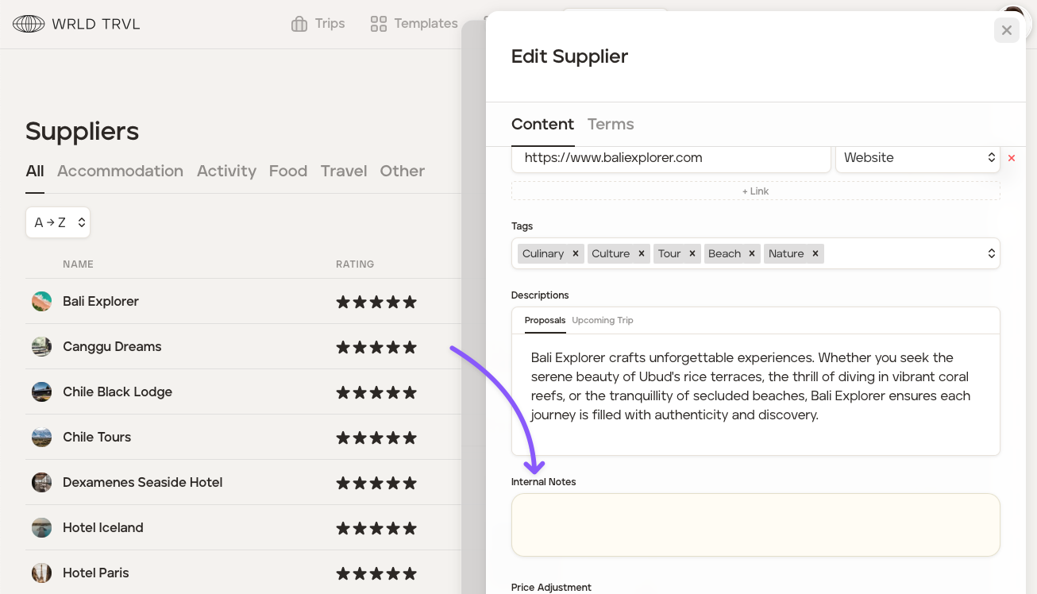Click the + Link button
Image resolution: width=1037 pixels, height=594 pixels.
click(x=755, y=191)
